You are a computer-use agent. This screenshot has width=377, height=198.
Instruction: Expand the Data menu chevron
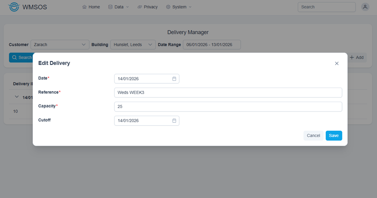(x=128, y=7)
